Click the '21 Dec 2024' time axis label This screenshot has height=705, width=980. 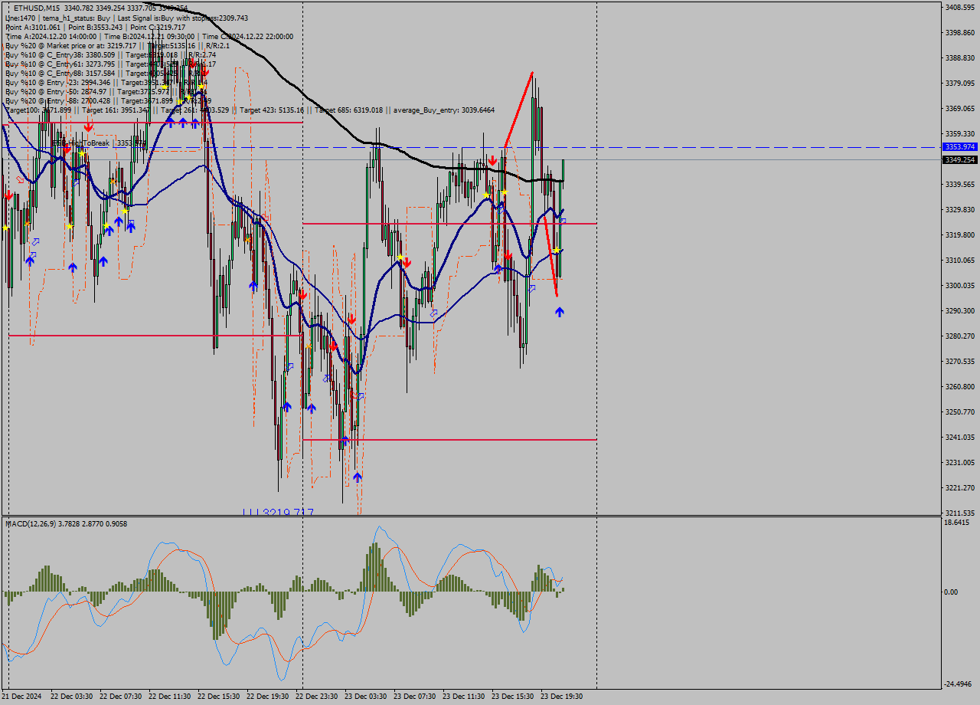pos(22,697)
